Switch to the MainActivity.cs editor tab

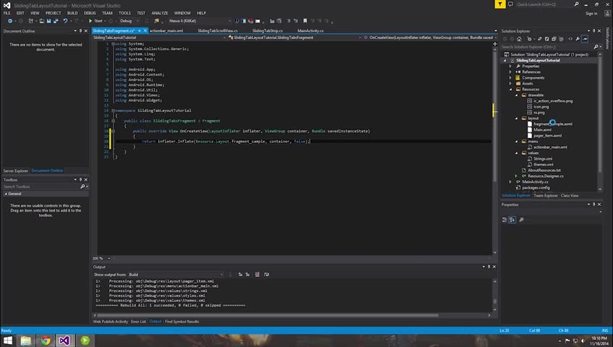coord(310,30)
